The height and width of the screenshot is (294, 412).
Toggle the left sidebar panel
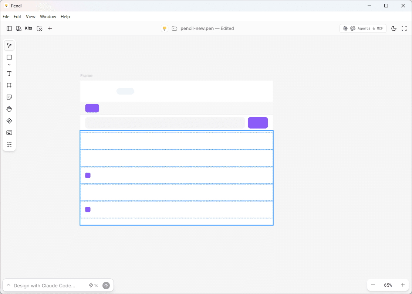click(x=9, y=28)
